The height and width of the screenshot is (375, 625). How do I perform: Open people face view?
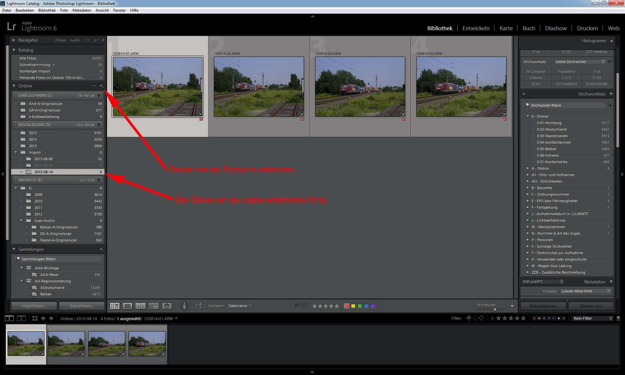[167, 306]
